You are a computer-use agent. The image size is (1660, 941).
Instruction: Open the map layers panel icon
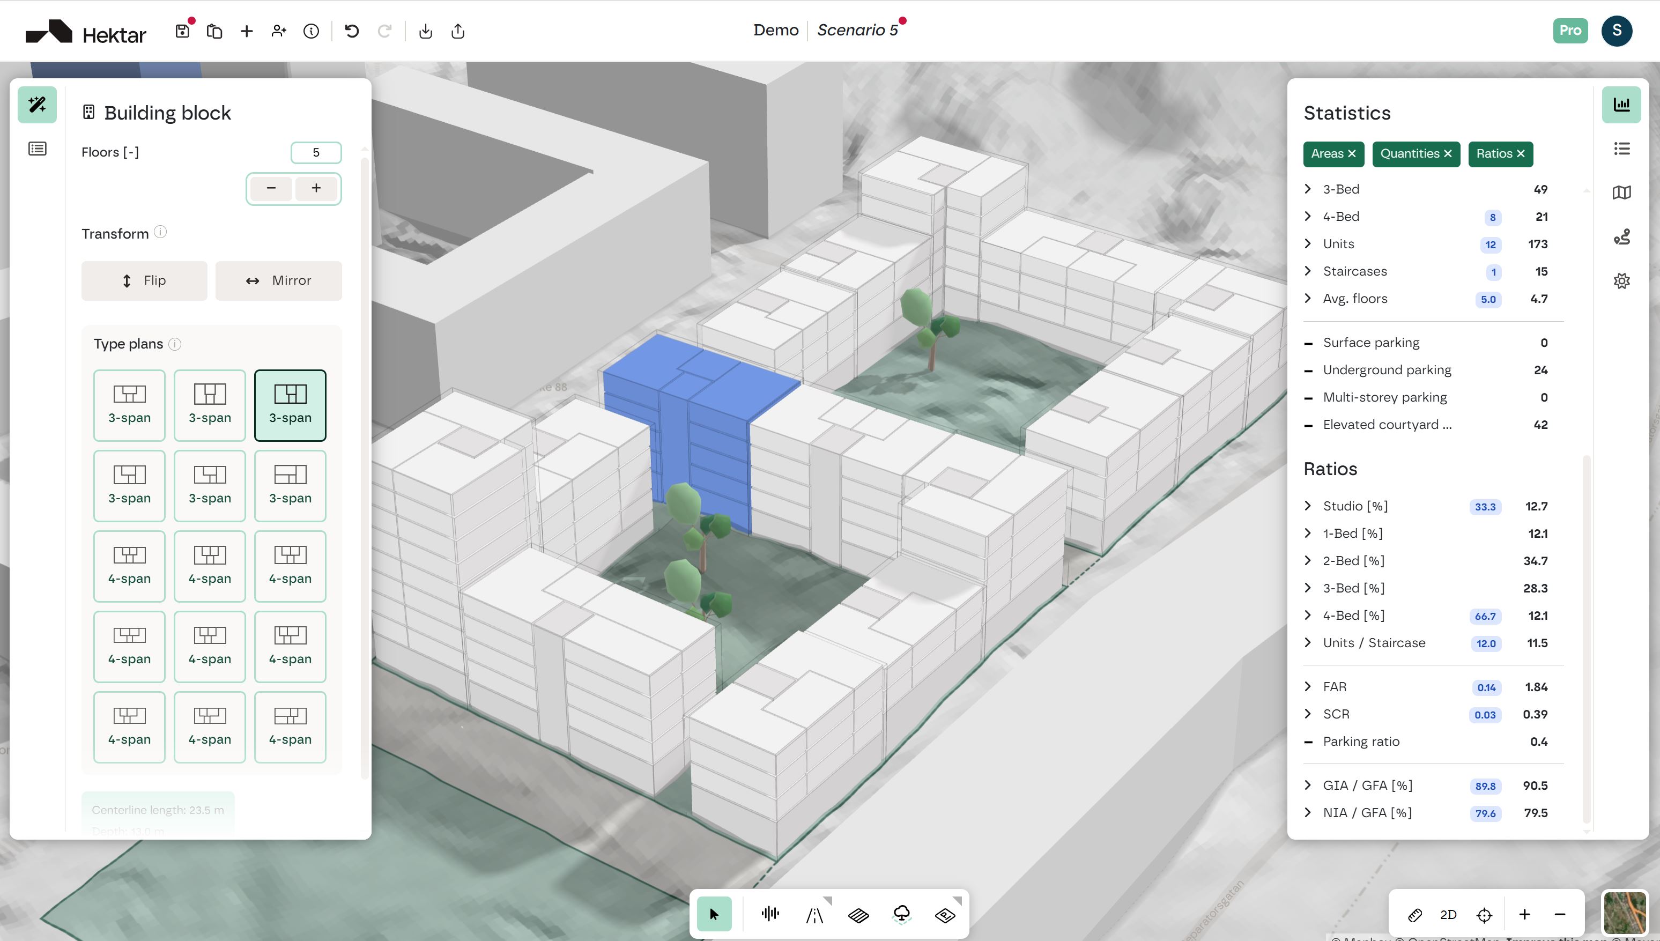pos(1621,192)
